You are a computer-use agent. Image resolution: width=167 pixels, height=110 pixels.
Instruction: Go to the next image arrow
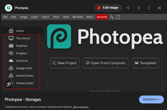click(138, 8)
